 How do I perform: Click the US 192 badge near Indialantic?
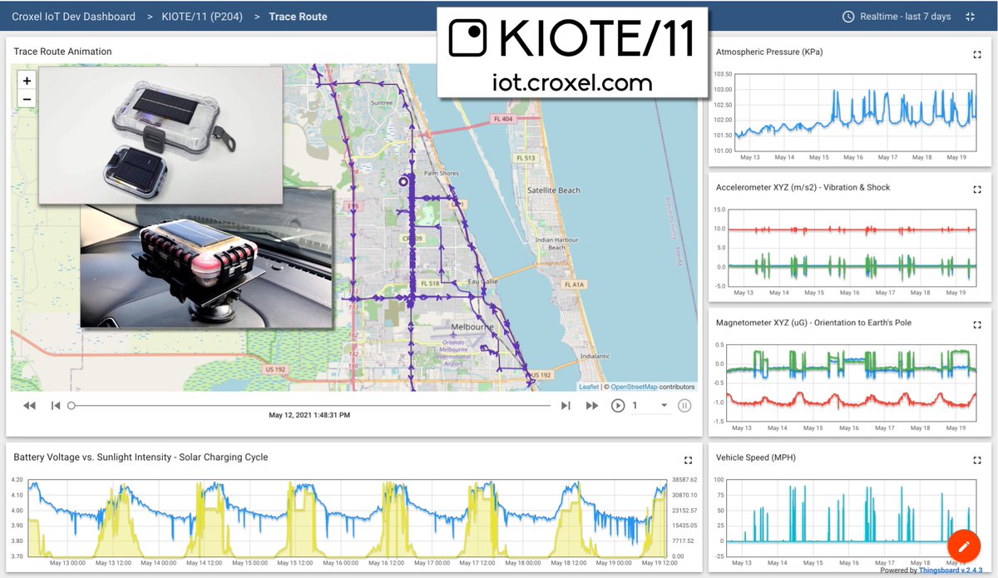(x=541, y=375)
